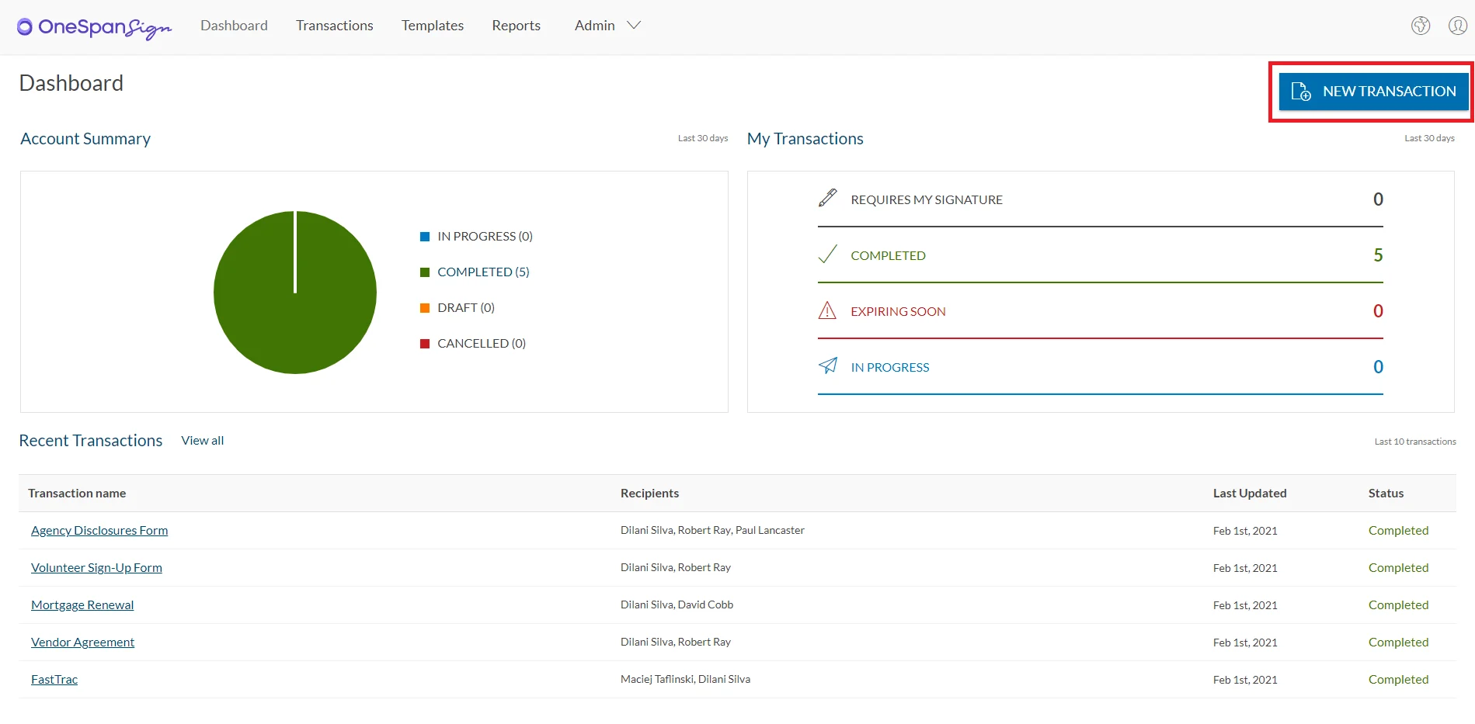
Task: Click recipients Dilani Silva, David Cobb
Action: [677, 605]
